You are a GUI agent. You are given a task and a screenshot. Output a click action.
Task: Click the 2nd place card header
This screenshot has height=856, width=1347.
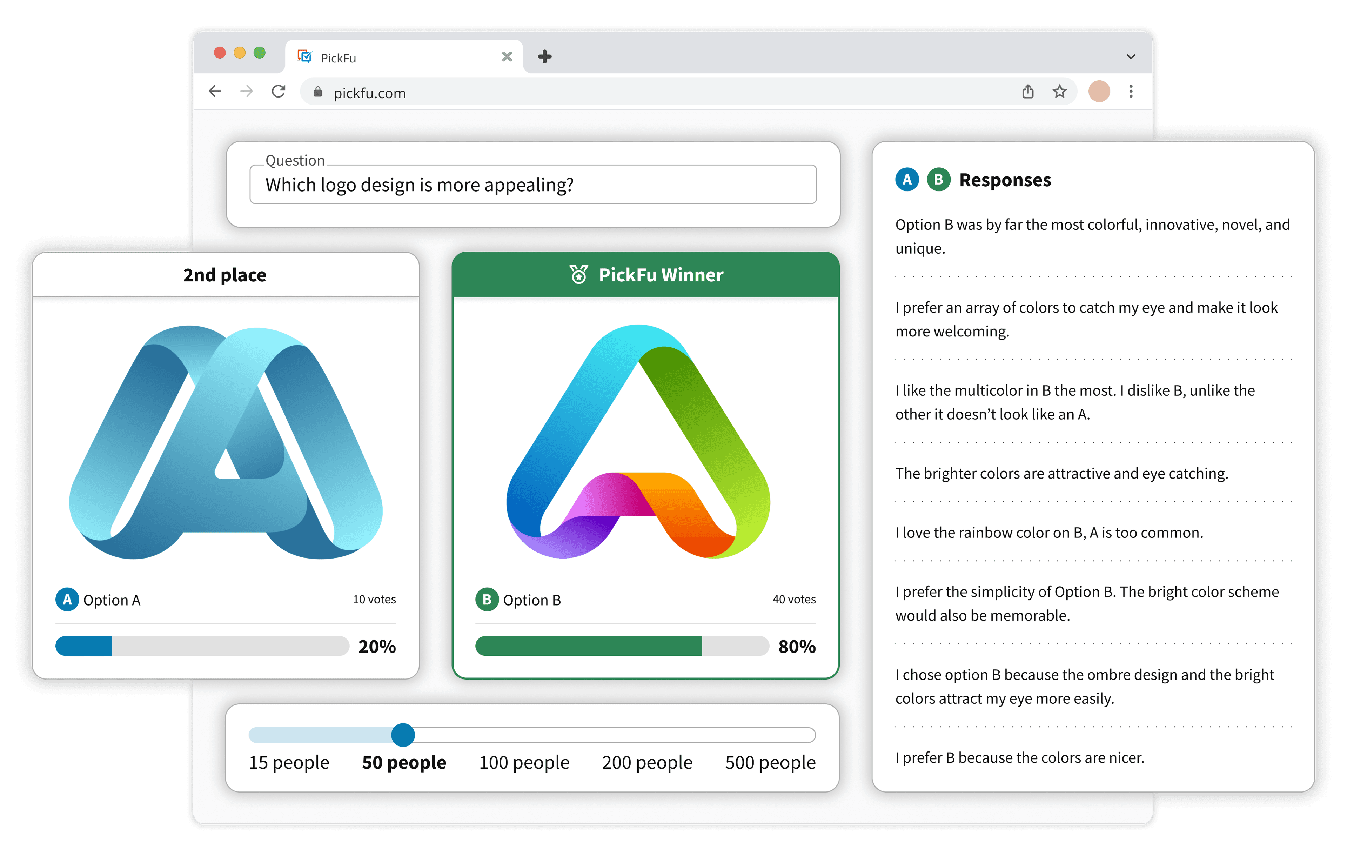coord(226,275)
